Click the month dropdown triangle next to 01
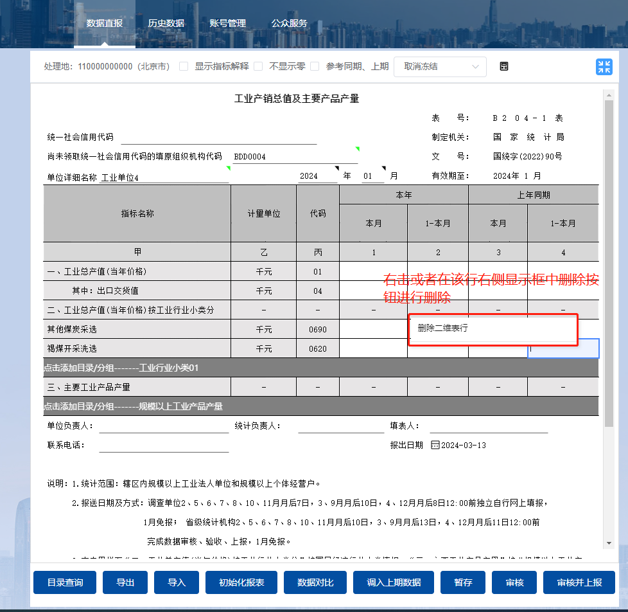This screenshot has width=628, height=612. (383, 169)
